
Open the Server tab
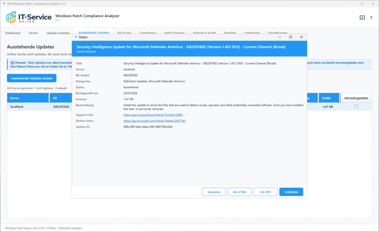point(33,33)
